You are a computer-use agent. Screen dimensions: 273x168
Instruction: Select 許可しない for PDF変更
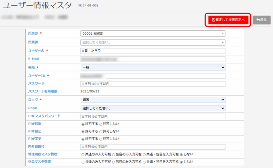(x=101, y=139)
